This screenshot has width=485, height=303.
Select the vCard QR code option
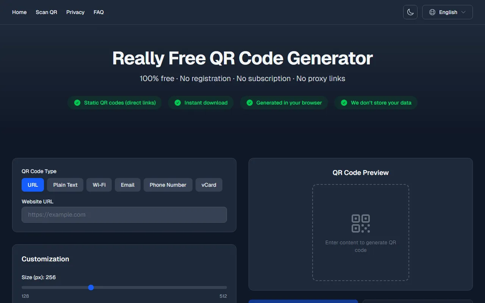pyautogui.click(x=209, y=185)
